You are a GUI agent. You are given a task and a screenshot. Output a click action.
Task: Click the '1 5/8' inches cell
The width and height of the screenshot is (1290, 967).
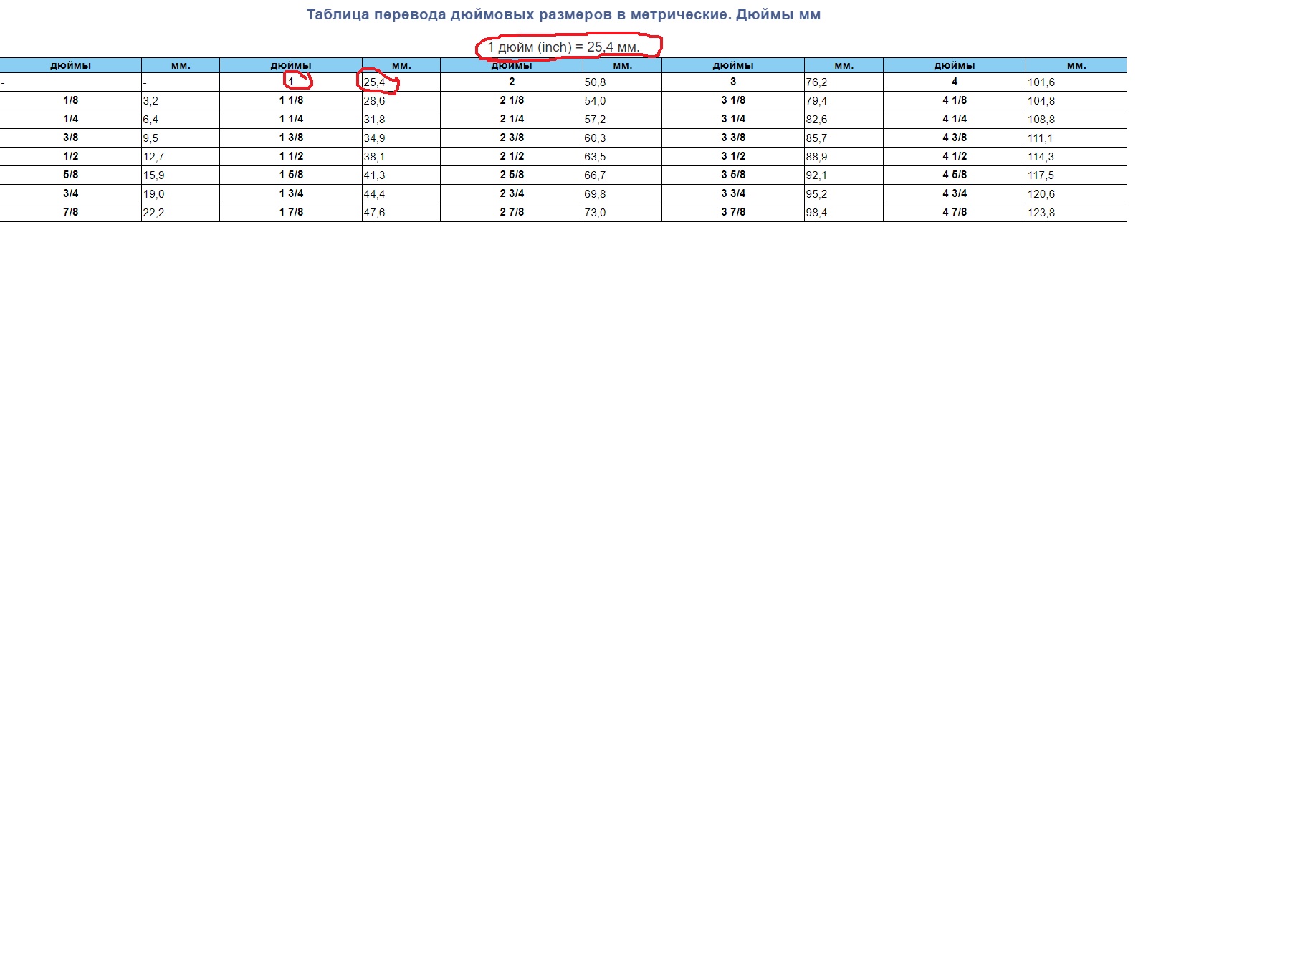tap(291, 175)
